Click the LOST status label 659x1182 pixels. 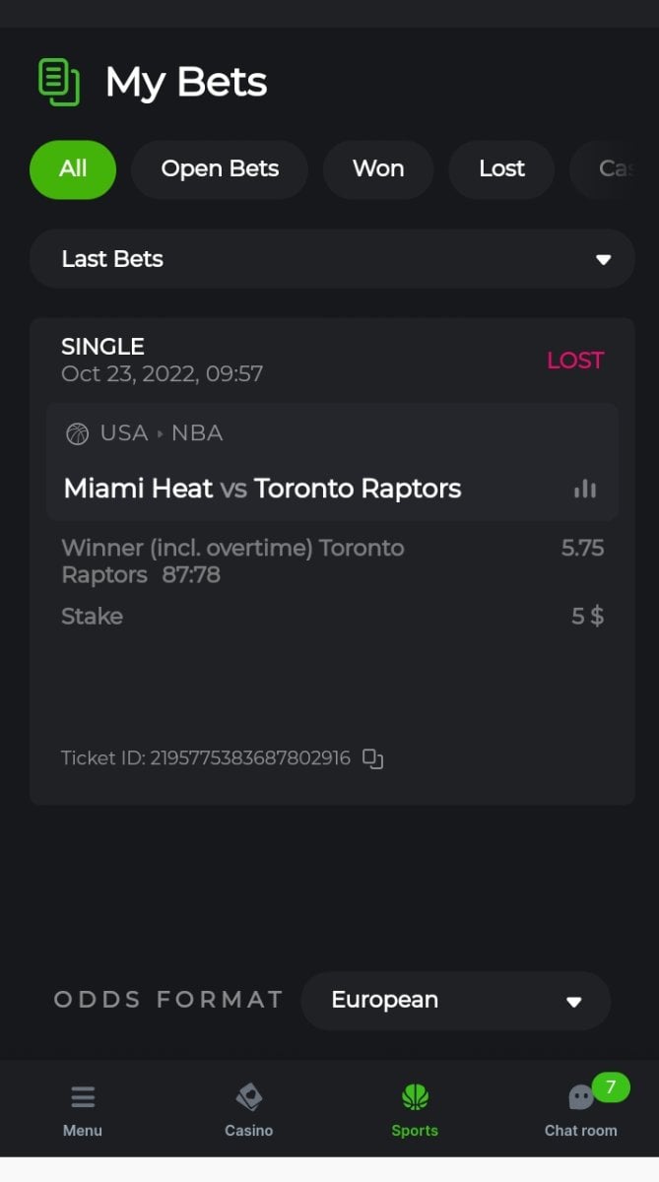point(575,361)
